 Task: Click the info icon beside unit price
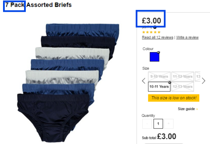155,27
